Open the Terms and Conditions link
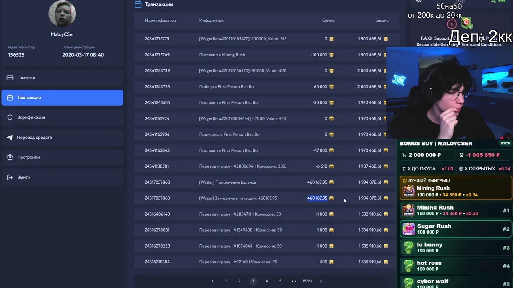This screenshot has height=288, width=513. click(x=481, y=44)
